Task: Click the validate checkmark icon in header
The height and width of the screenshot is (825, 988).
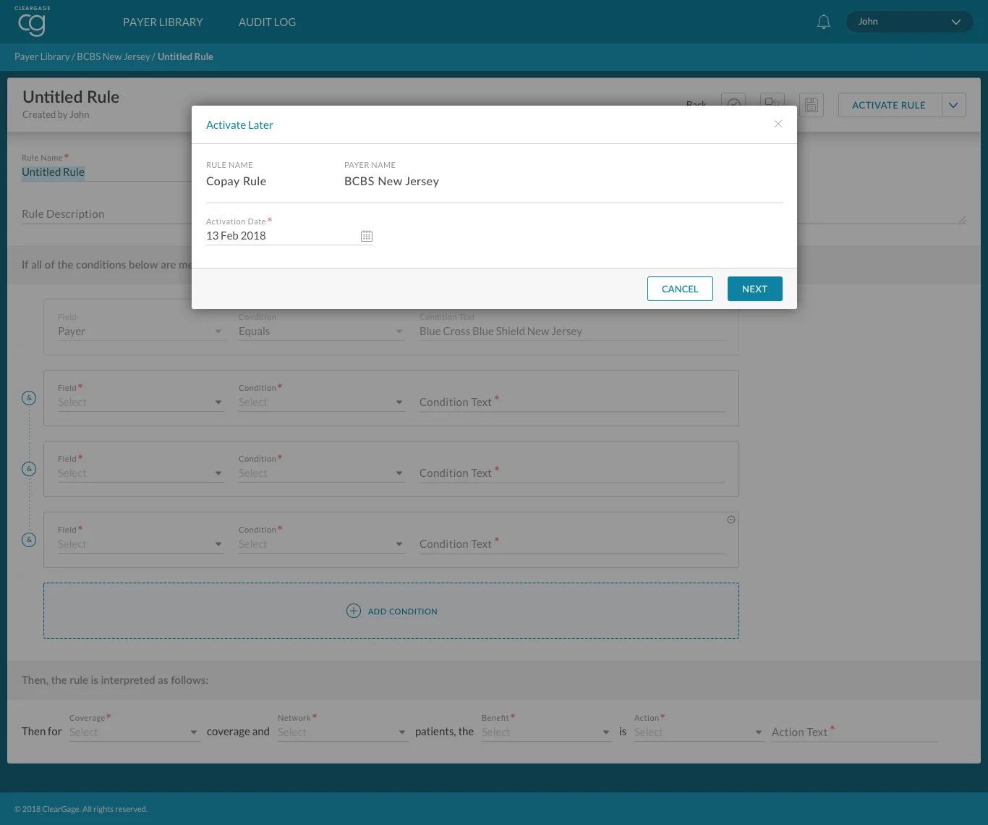Action: (x=733, y=100)
